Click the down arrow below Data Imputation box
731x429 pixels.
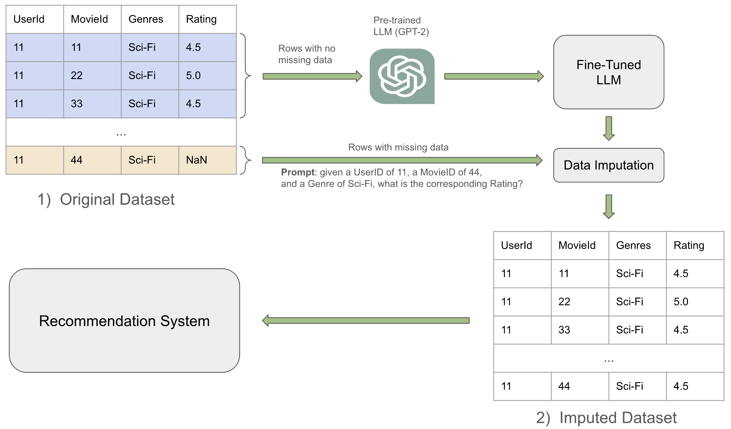(x=609, y=206)
